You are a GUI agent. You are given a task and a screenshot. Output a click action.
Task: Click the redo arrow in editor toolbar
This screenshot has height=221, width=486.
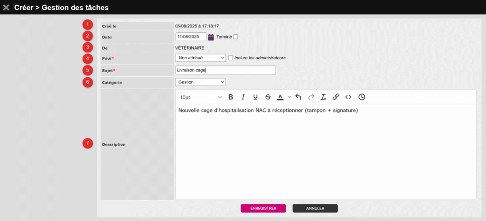tap(311, 97)
